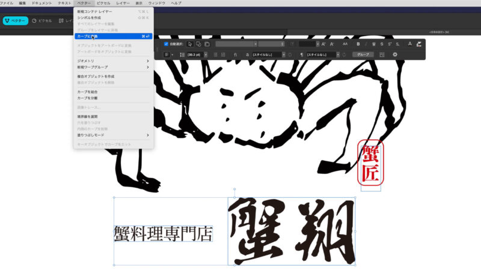Open the ドキュメント menu
The width and height of the screenshot is (481, 274).
click(41, 3)
